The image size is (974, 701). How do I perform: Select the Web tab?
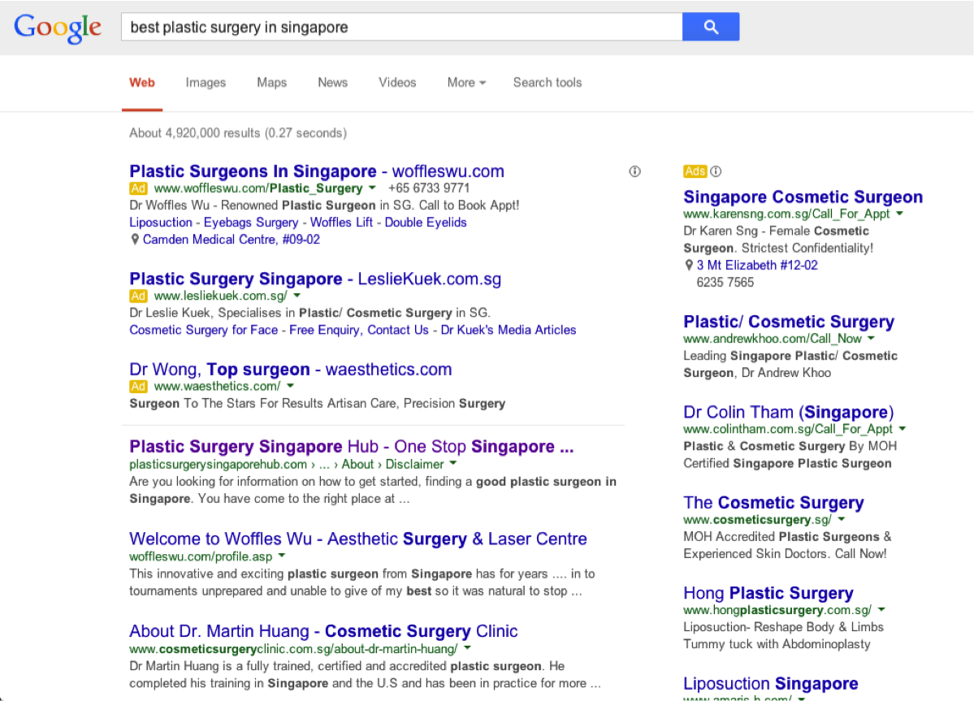[x=141, y=83]
